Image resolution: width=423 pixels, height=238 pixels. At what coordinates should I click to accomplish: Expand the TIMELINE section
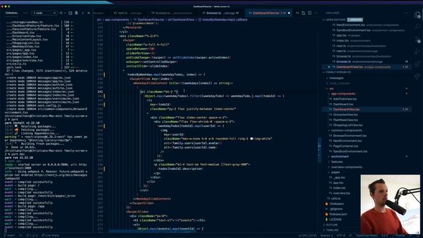point(330,230)
